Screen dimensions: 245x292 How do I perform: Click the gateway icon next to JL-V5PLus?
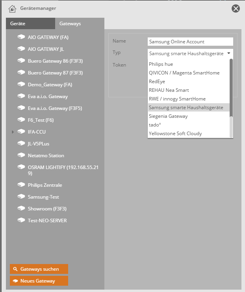tap(21, 144)
